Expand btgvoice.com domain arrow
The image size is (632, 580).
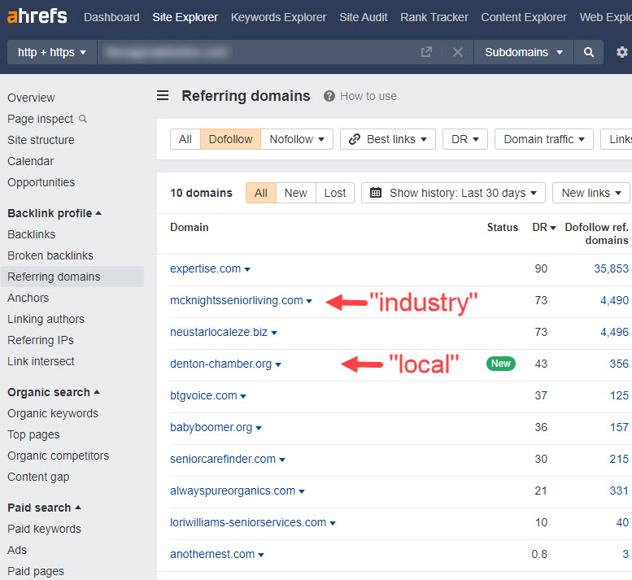[243, 396]
